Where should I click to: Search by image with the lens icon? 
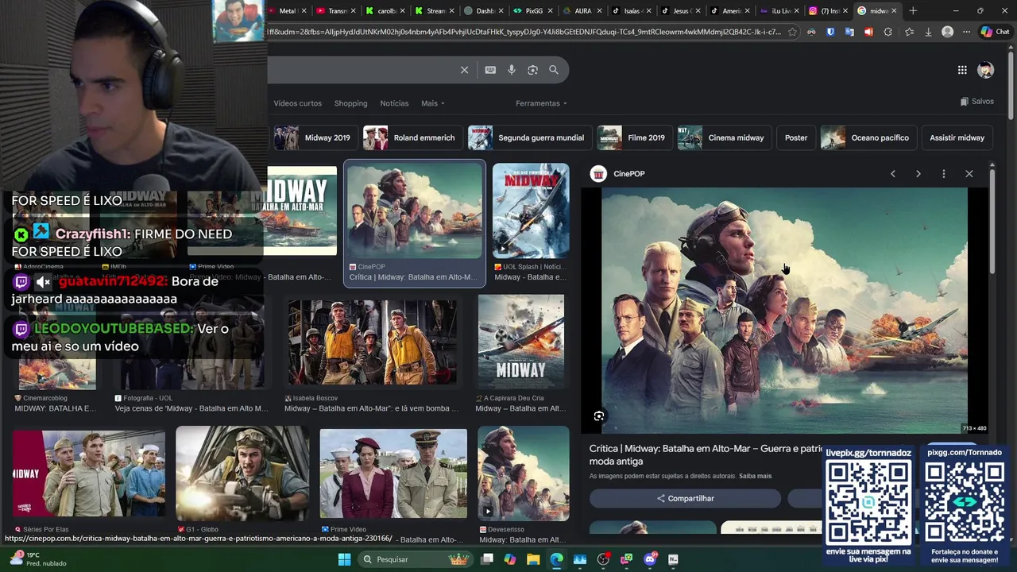532,70
